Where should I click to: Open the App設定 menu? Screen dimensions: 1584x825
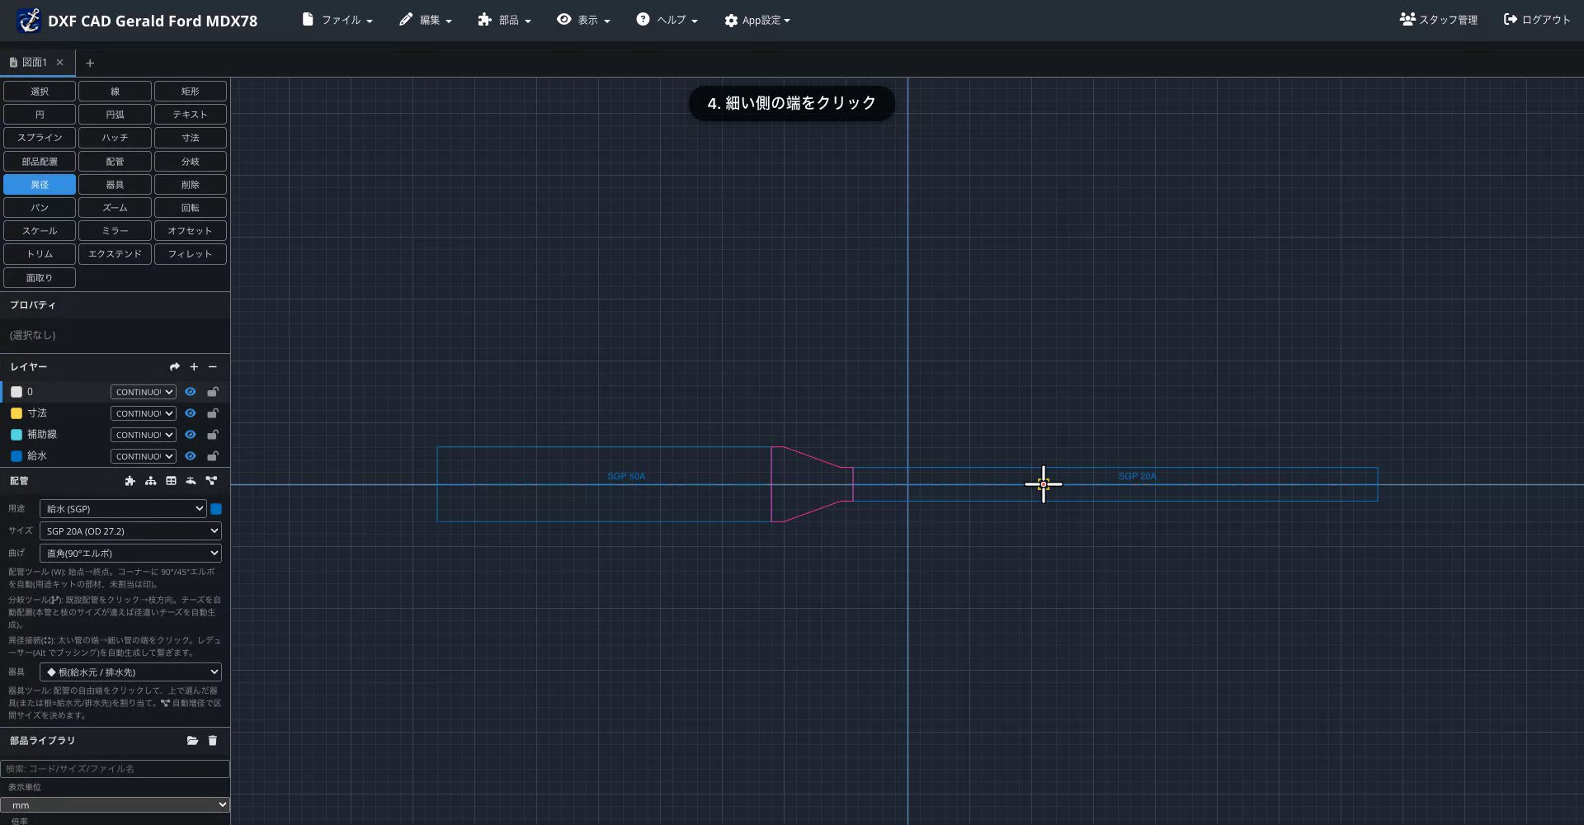[757, 20]
